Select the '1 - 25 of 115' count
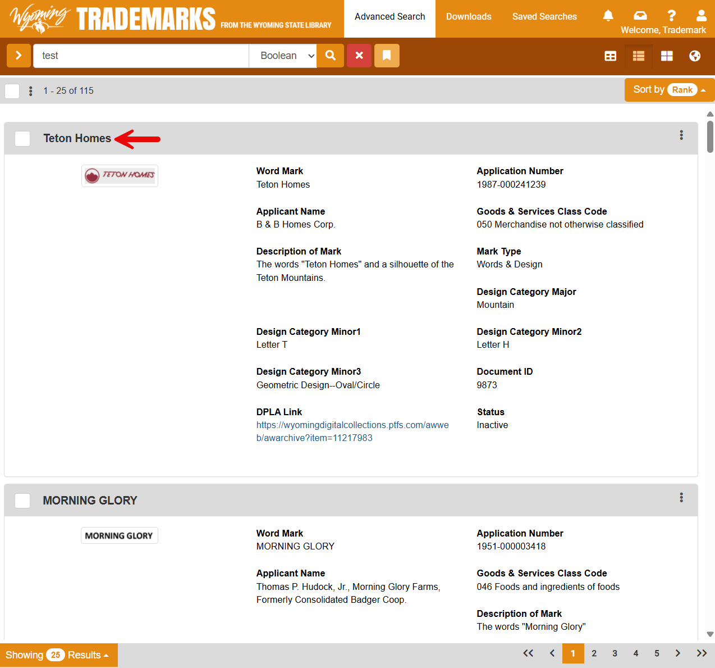Viewport: 715px width, 668px height. (x=68, y=91)
